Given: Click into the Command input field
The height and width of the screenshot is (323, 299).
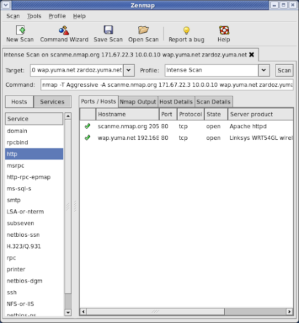Looking at the screenshot, I should pyautogui.click(x=167, y=85).
